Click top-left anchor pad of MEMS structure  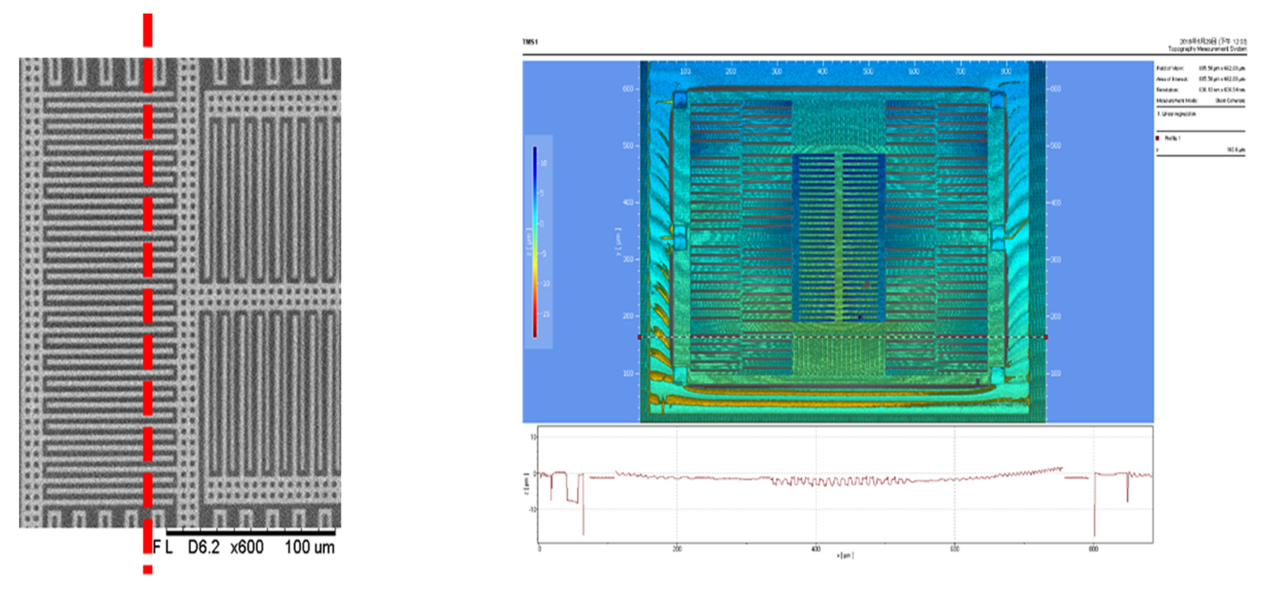coord(680,100)
